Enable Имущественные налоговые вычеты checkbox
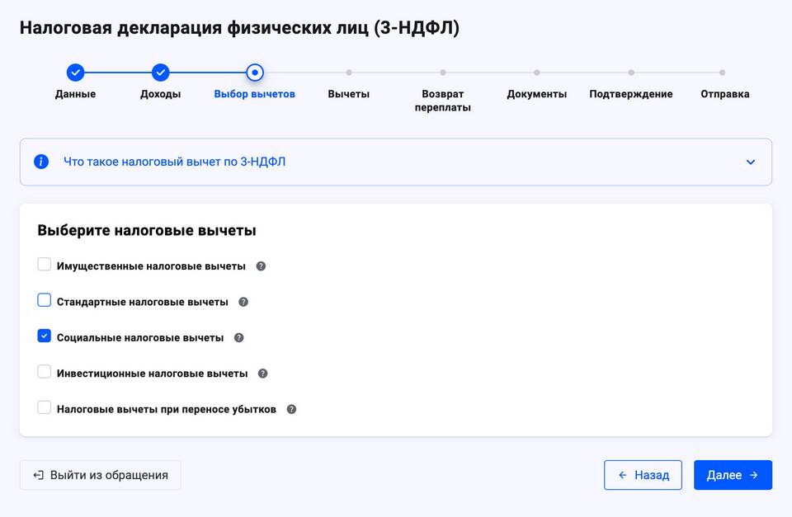 point(45,265)
